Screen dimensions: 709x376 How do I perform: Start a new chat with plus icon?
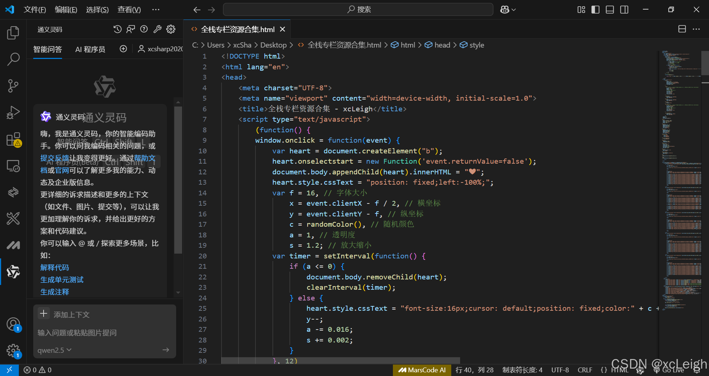123,49
